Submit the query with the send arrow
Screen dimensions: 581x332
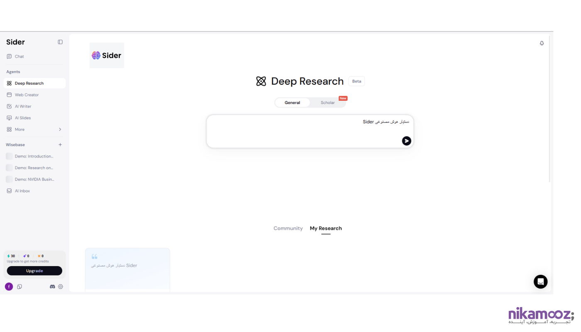[x=406, y=141]
